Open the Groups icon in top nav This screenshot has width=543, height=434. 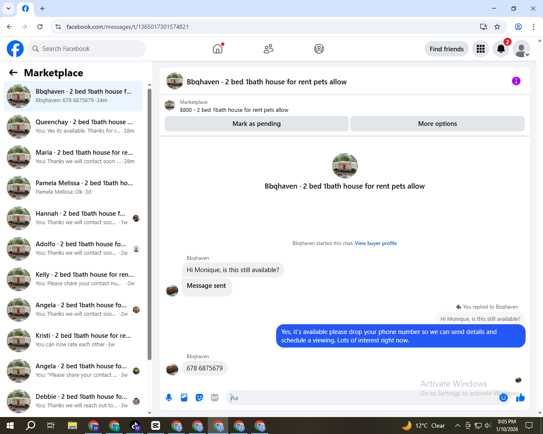pyautogui.click(x=319, y=49)
